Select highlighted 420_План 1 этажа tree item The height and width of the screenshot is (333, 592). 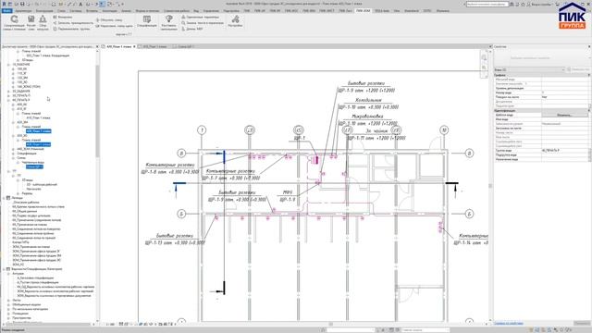[x=38, y=131]
